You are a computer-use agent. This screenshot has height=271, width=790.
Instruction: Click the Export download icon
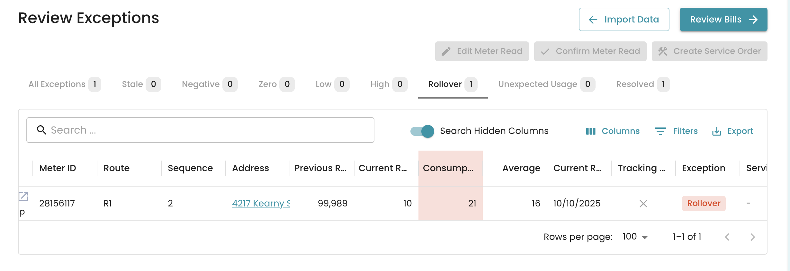point(716,131)
